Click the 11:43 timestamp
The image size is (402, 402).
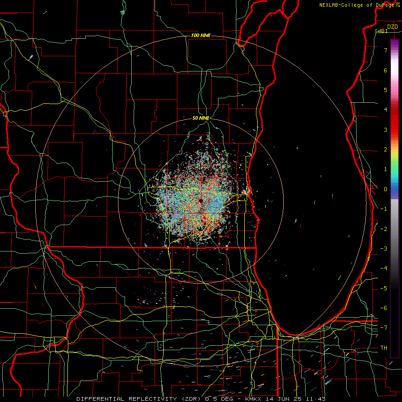[x=315, y=399]
